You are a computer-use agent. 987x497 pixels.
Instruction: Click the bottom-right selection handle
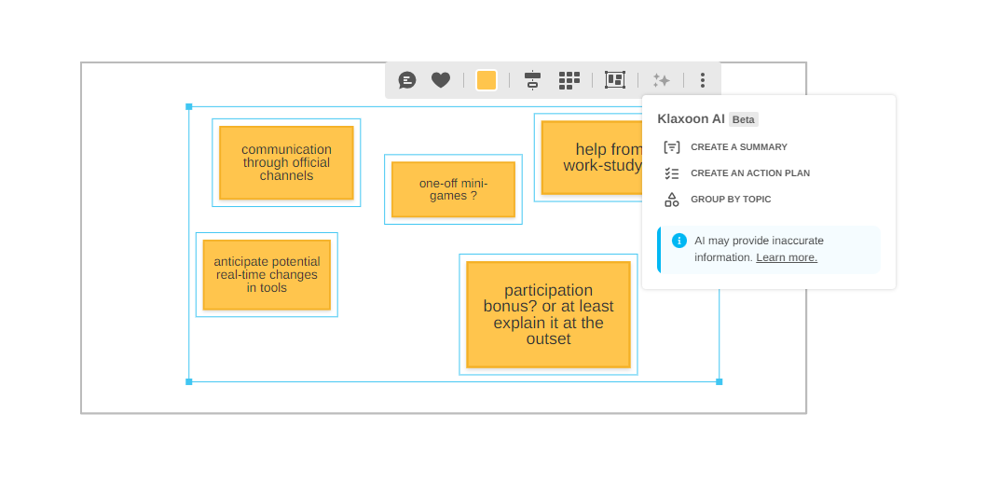pyautogui.click(x=719, y=381)
